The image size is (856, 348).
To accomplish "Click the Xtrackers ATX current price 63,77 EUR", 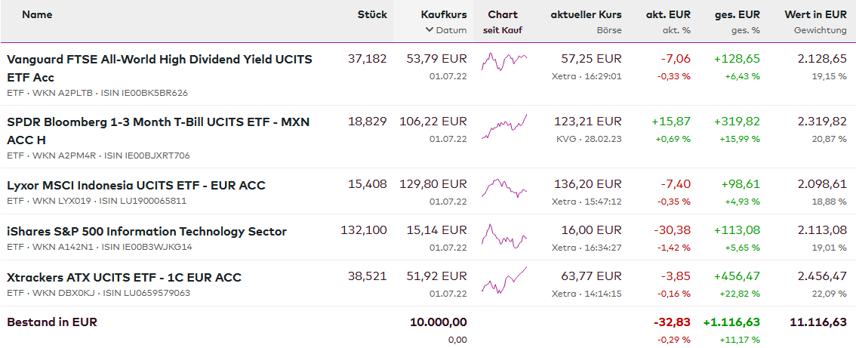I will (x=592, y=277).
